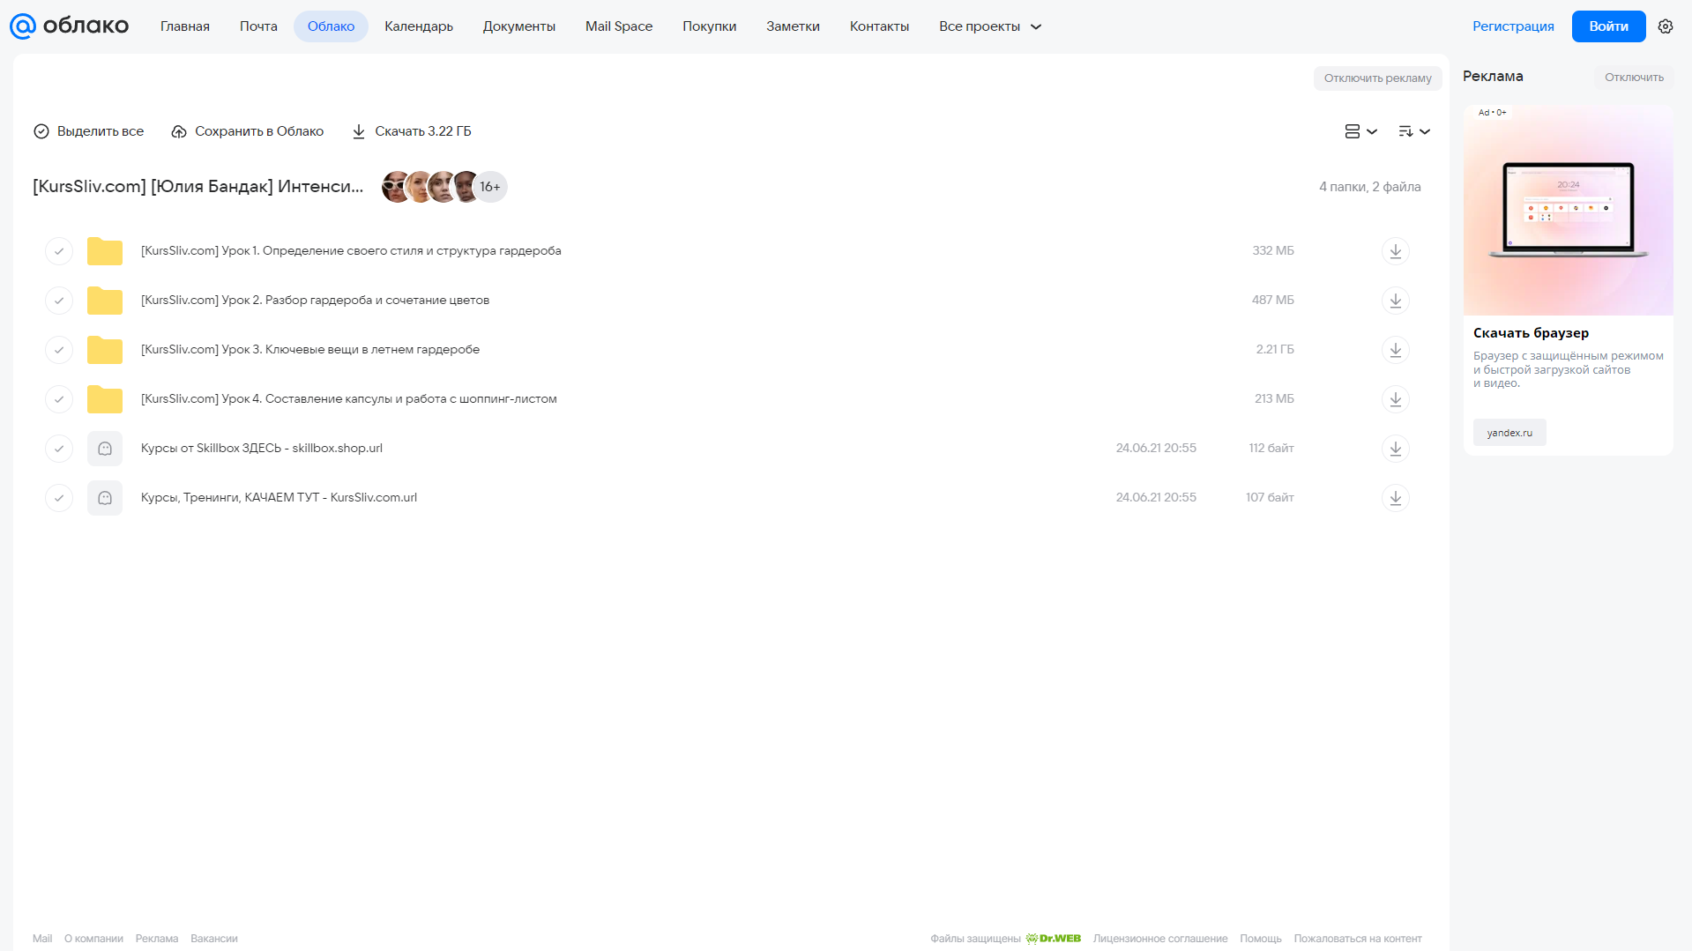This screenshot has height=951, width=1692.
Task: Click the 16+ avatars counter badge
Action: (490, 187)
